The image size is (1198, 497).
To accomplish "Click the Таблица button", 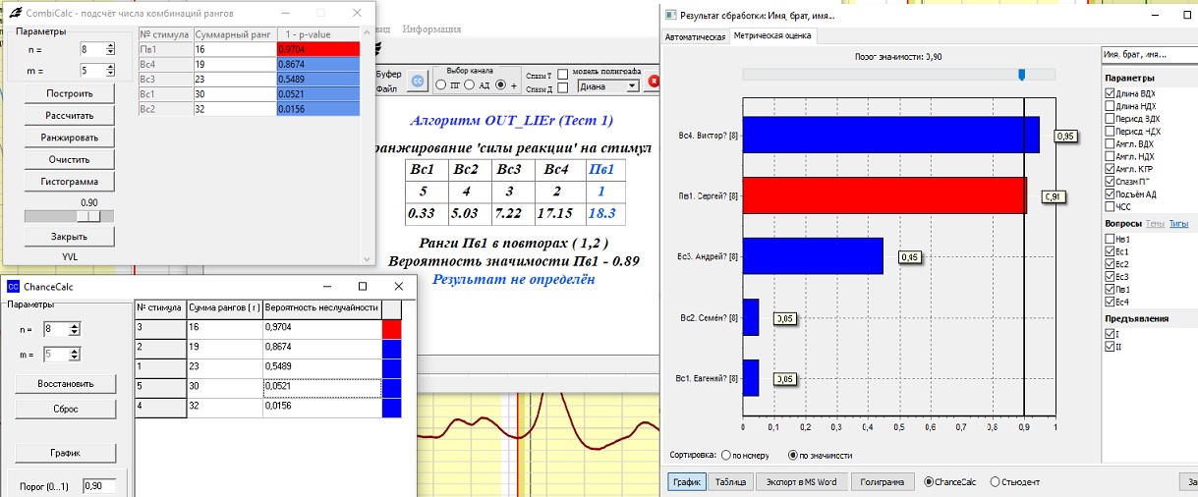I will 730,482.
